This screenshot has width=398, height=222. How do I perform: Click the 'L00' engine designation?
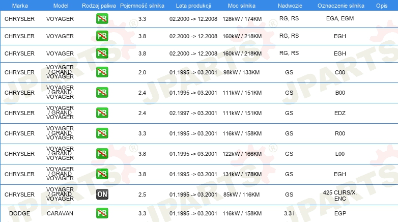[340, 154]
